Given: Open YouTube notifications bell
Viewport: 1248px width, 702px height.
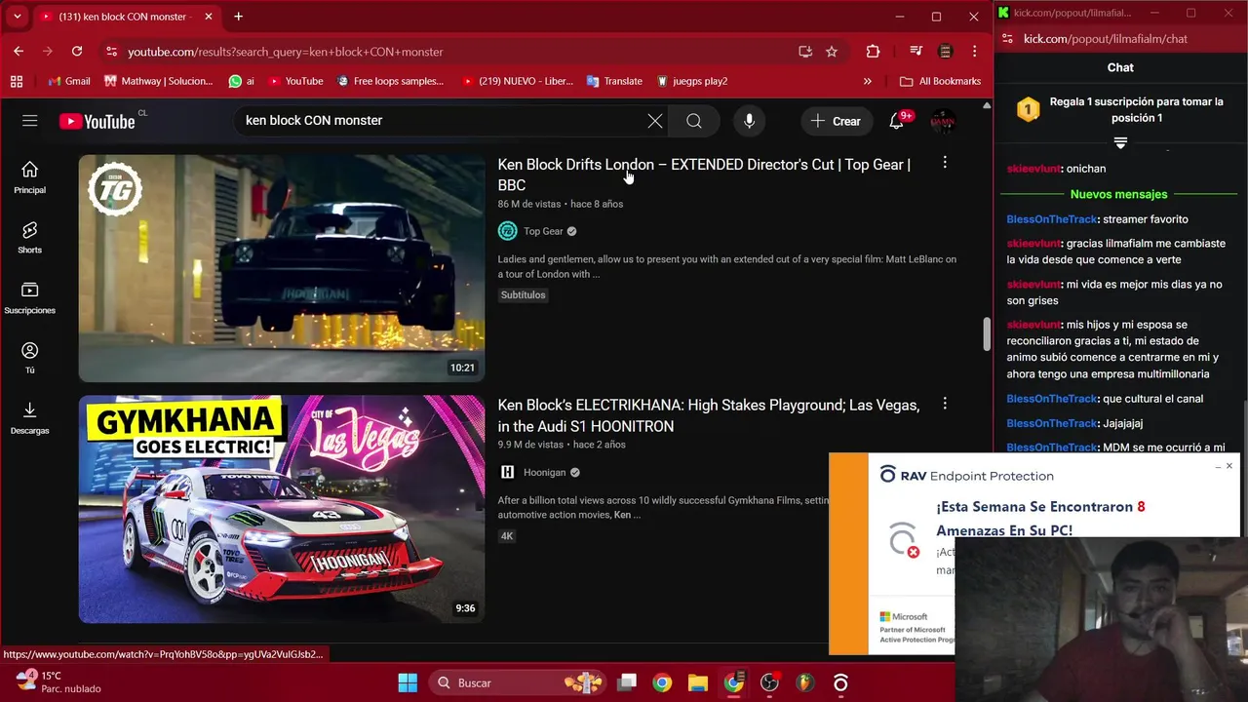Looking at the screenshot, I should tap(896, 121).
